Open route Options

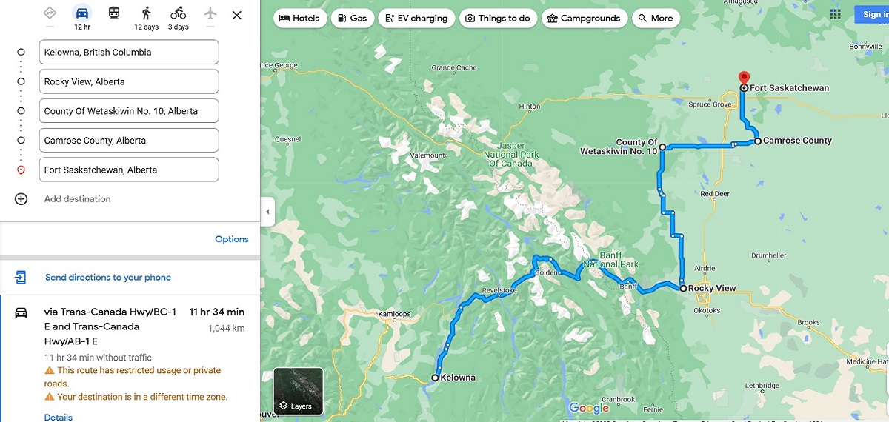coord(232,239)
